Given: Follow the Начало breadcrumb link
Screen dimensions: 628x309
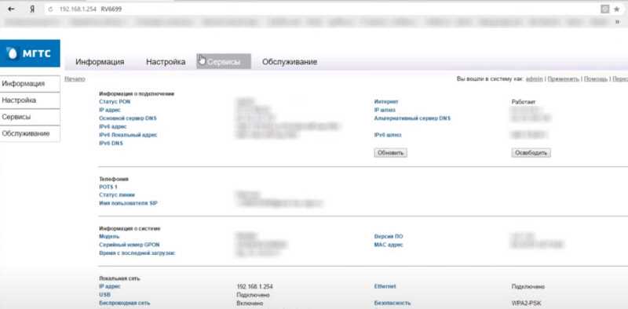Looking at the screenshot, I should point(75,79).
